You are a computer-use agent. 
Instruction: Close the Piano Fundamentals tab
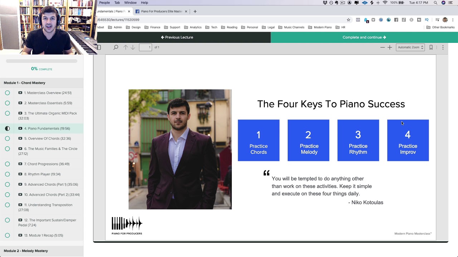pos(129,11)
